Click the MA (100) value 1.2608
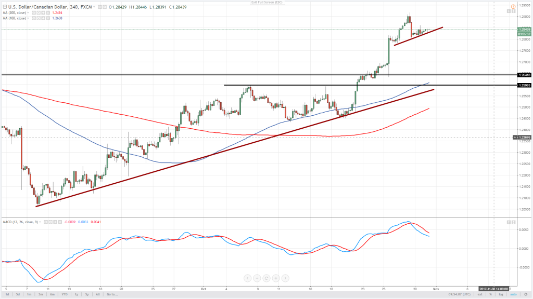 coord(57,18)
